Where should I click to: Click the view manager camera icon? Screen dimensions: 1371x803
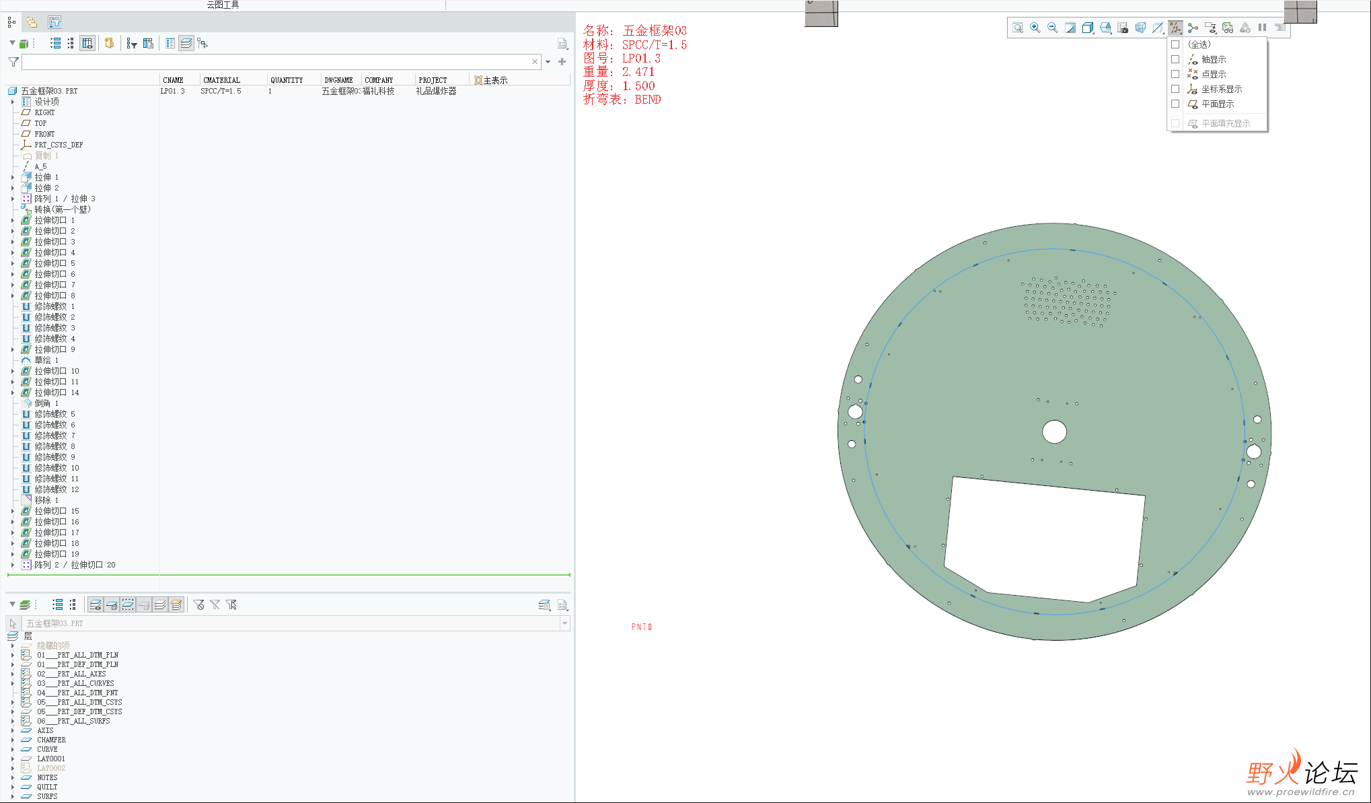click(1123, 28)
